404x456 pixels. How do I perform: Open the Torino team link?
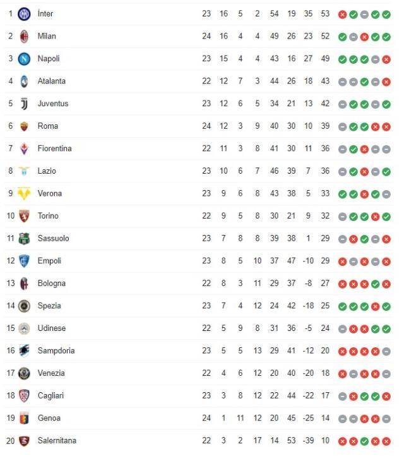48,215
